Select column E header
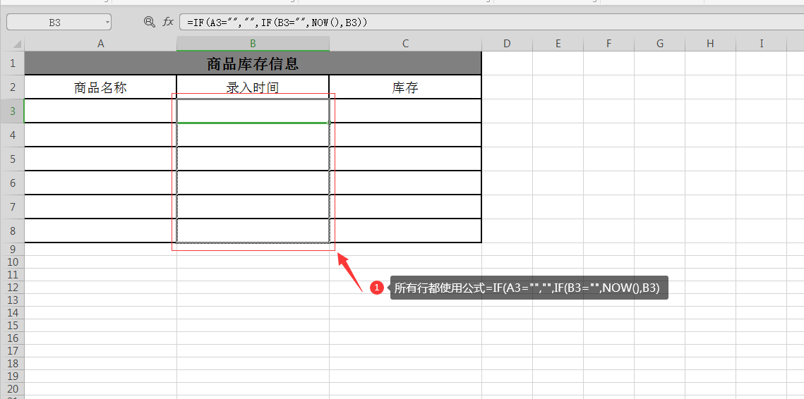This screenshot has height=399, width=804. pos(558,44)
